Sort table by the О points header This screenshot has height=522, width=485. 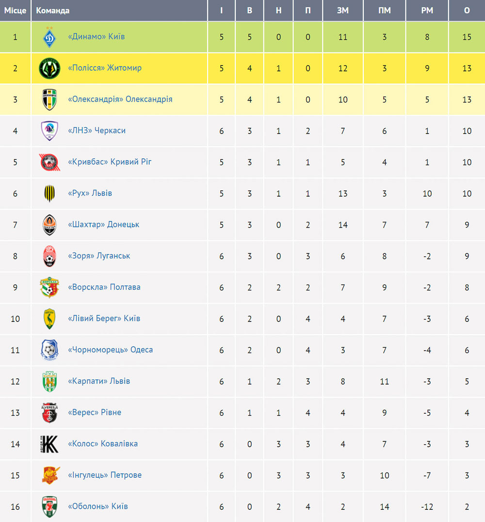click(467, 10)
